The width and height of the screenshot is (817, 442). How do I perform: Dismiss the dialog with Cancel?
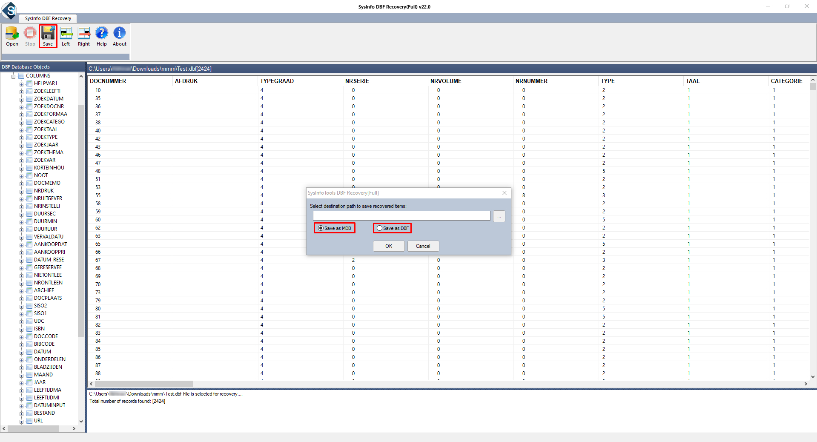pos(423,246)
